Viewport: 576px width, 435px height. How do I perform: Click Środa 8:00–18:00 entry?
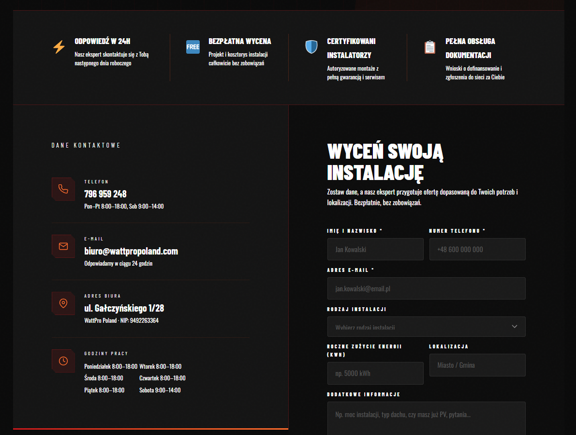(103, 378)
